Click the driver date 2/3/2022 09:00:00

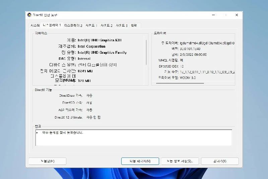pyautogui.click(x=193, y=55)
